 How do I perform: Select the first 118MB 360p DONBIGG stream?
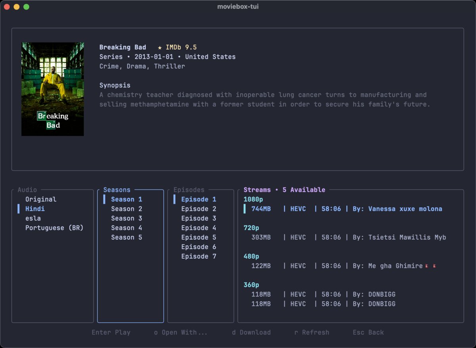[323, 294]
